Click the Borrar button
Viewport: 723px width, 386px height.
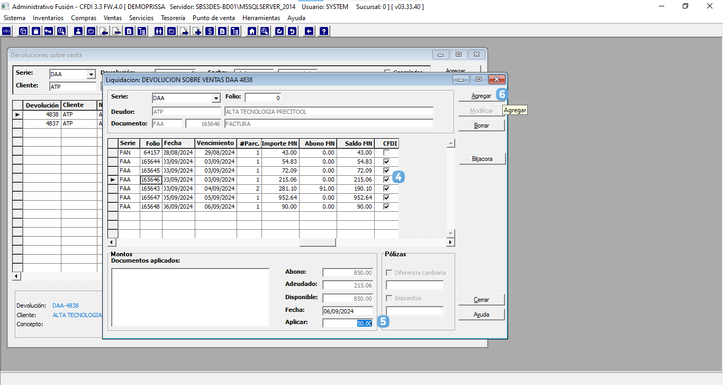[x=481, y=125]
